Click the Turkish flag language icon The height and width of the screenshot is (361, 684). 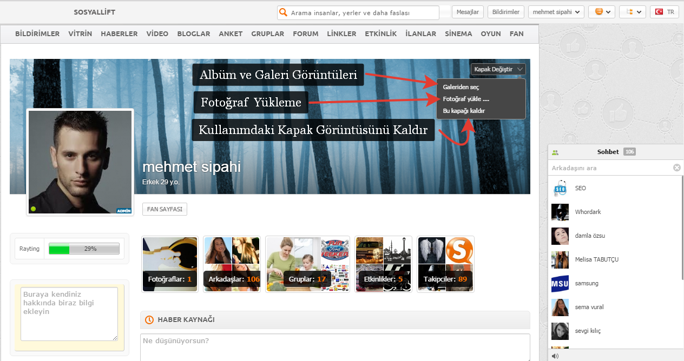pyautogui.click(x=659, y=12)
